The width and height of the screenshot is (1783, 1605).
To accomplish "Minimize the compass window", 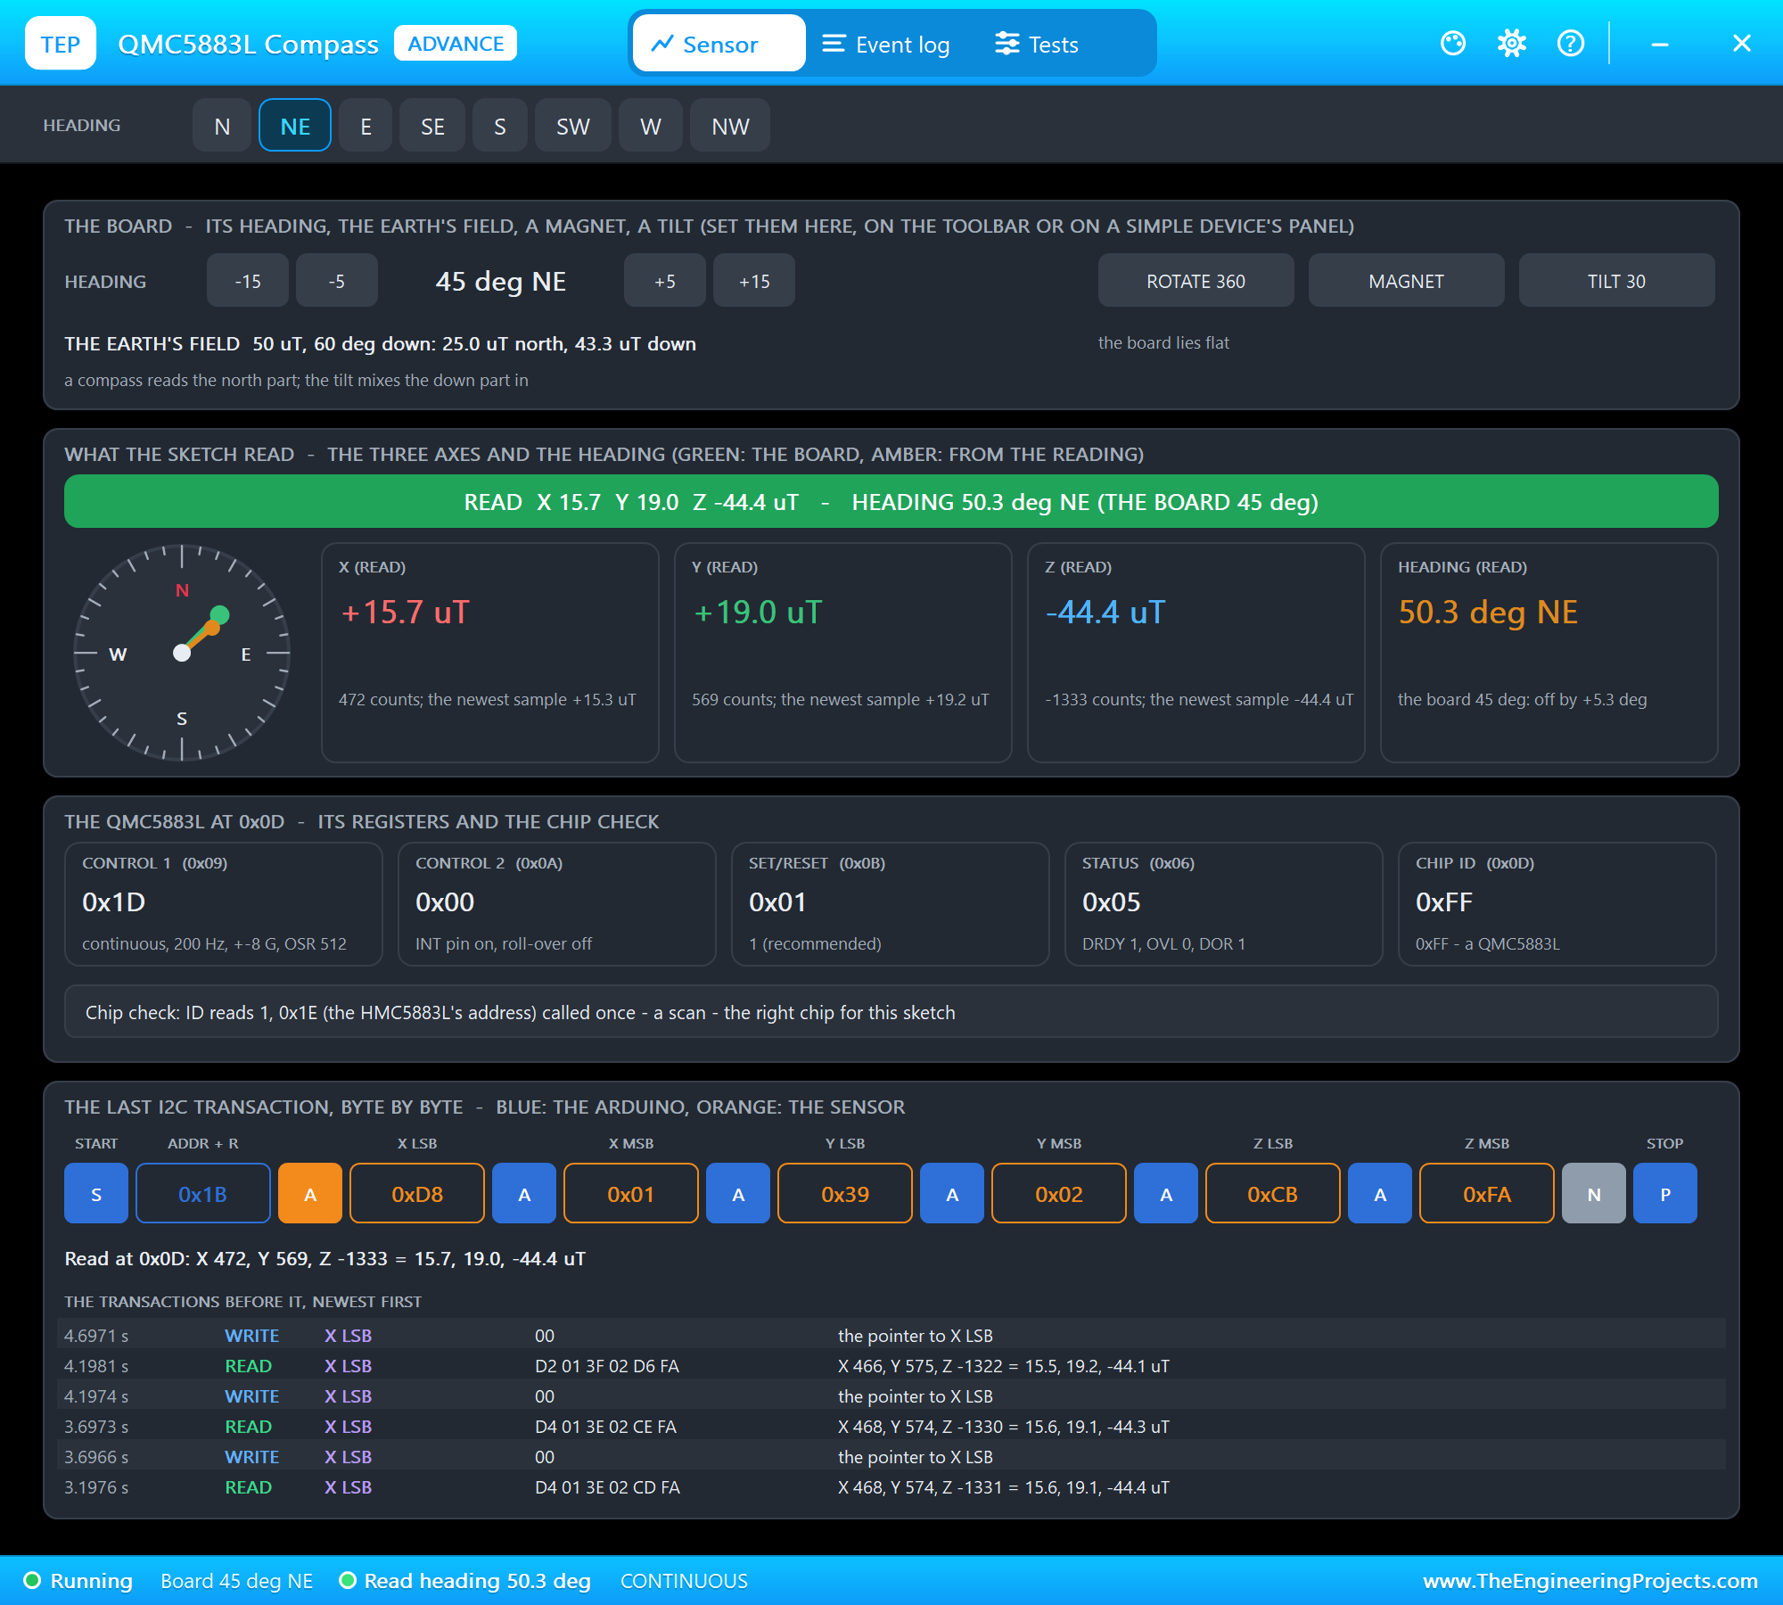I will pos(1660,43).
